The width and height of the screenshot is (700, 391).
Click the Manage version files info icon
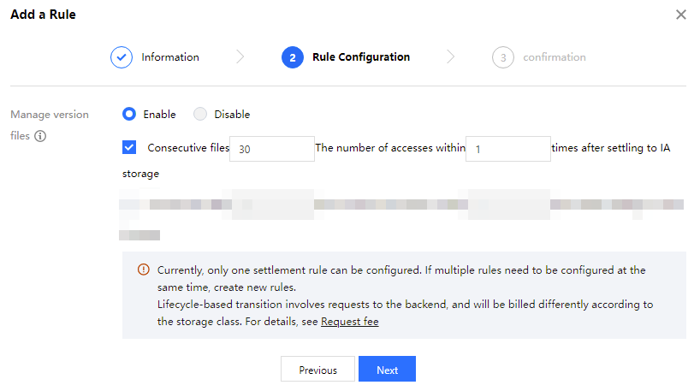40,136
